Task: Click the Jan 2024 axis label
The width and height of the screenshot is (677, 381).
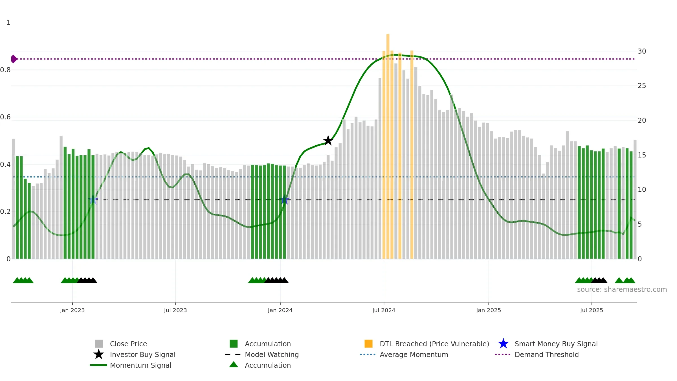Action: click(x=280, y=310)
